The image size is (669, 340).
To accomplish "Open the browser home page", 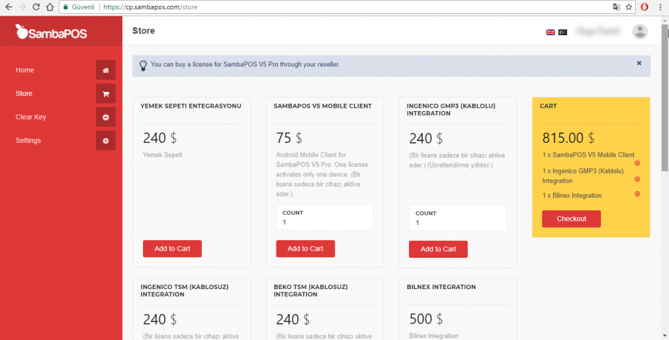I will [x=50, y=7].
